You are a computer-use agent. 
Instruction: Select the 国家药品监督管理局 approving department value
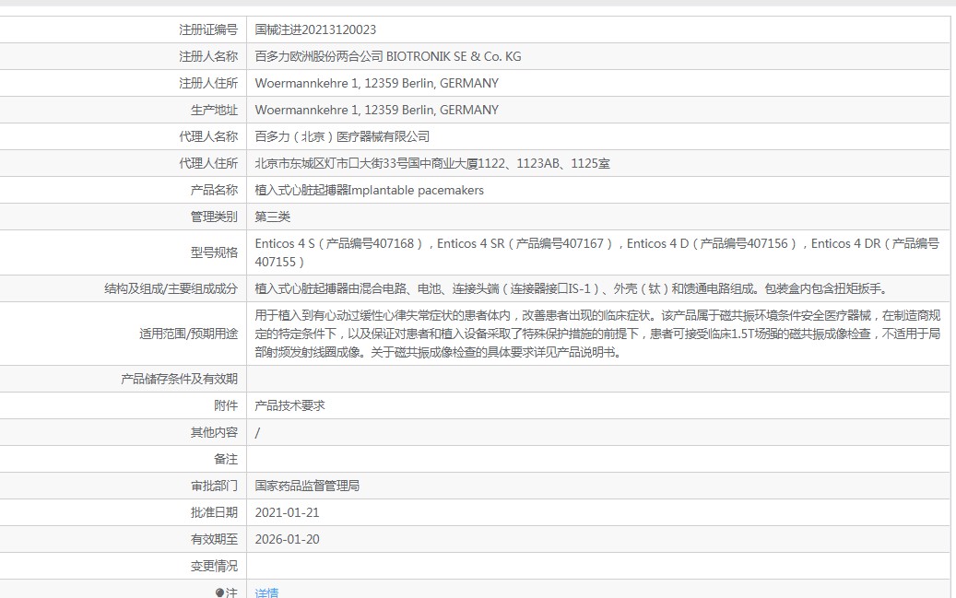[x=307, y=487]
